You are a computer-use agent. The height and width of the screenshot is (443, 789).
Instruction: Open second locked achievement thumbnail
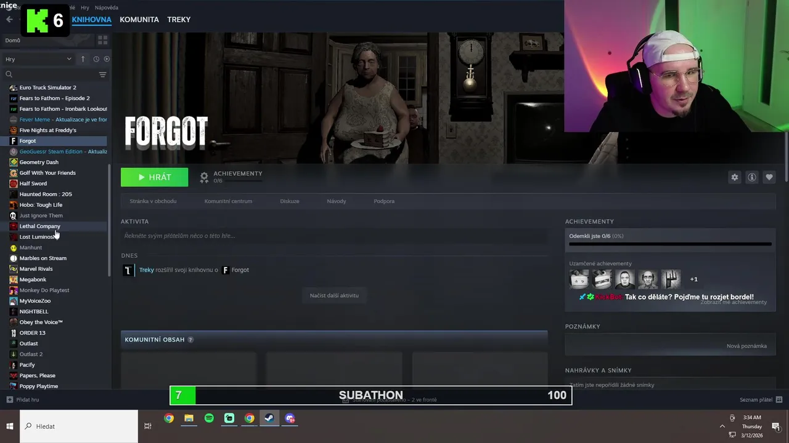[602, 279]
